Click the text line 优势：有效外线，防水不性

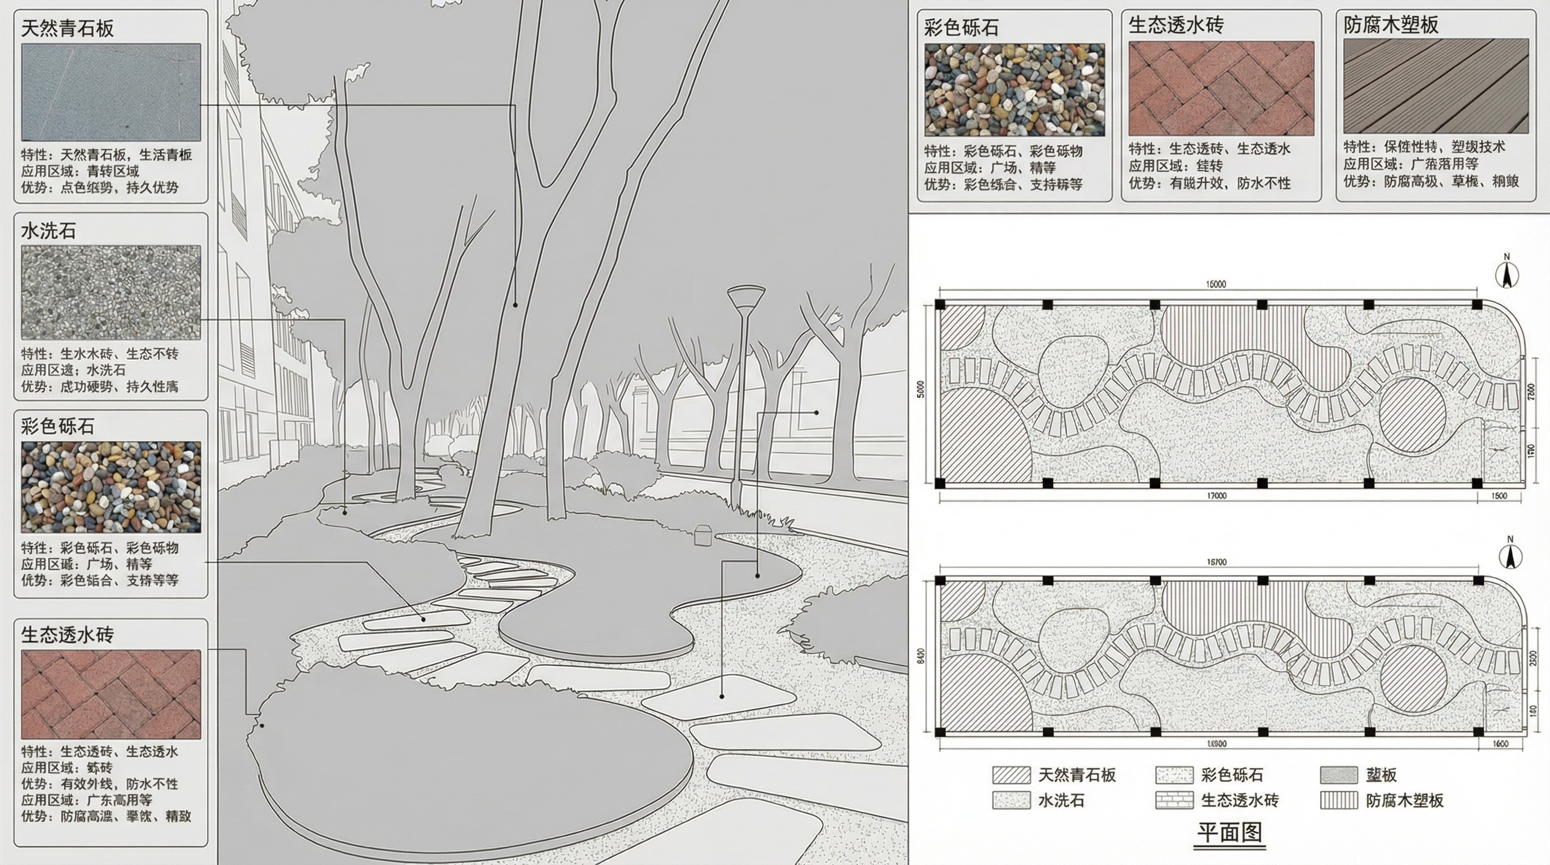[x=100, y=784]
